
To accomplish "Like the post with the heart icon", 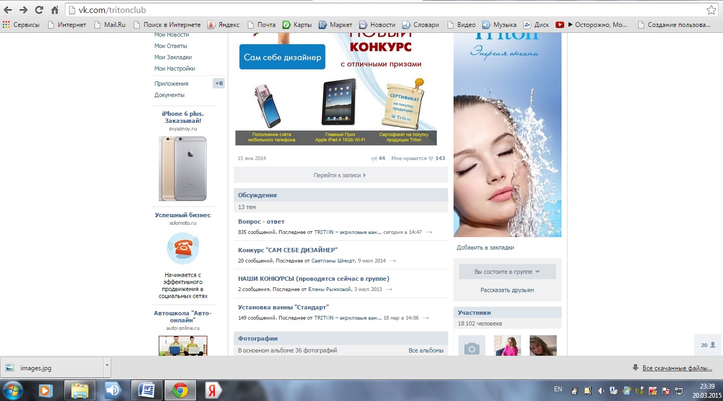I will click(430, 158).
